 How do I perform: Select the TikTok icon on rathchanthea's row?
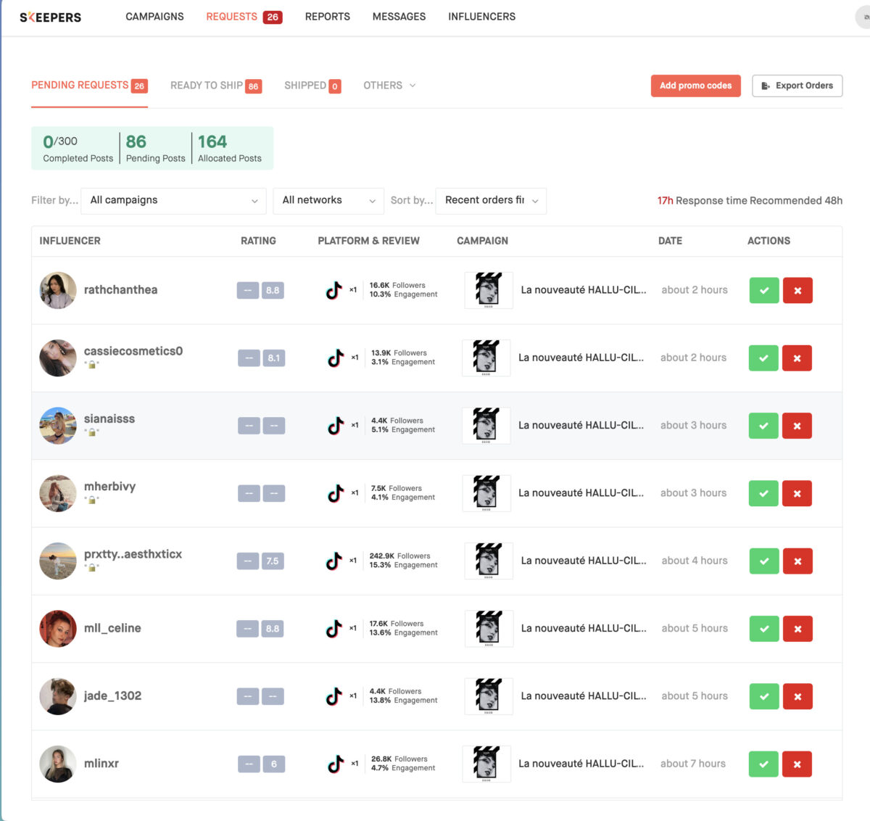click(x=335, y=290)
